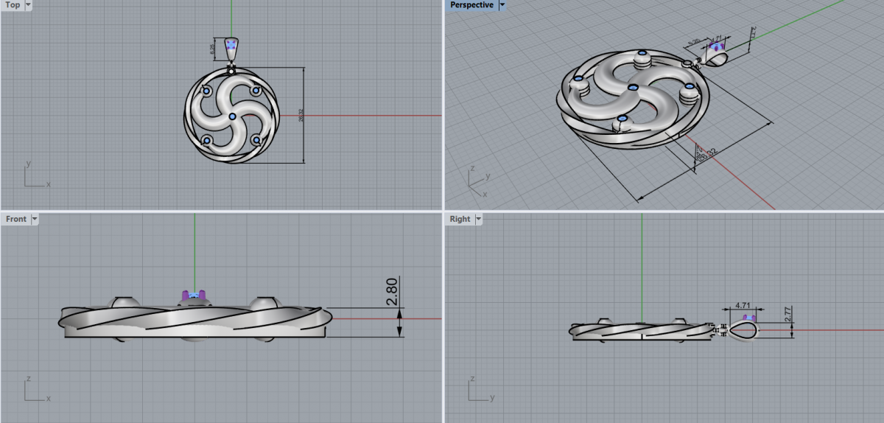Pick the center blue gem in Top view
This screenshot has height=423, width=884.
(232, 116)
